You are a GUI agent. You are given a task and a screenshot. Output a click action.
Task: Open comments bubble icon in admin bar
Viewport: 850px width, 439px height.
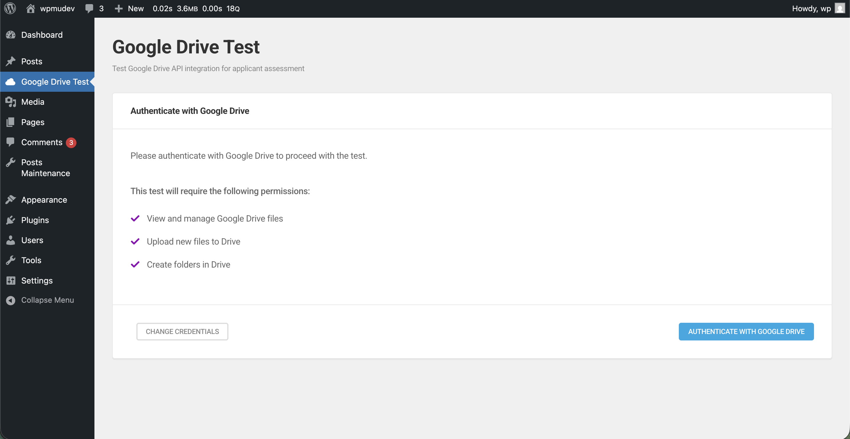(x=89, y=9)
